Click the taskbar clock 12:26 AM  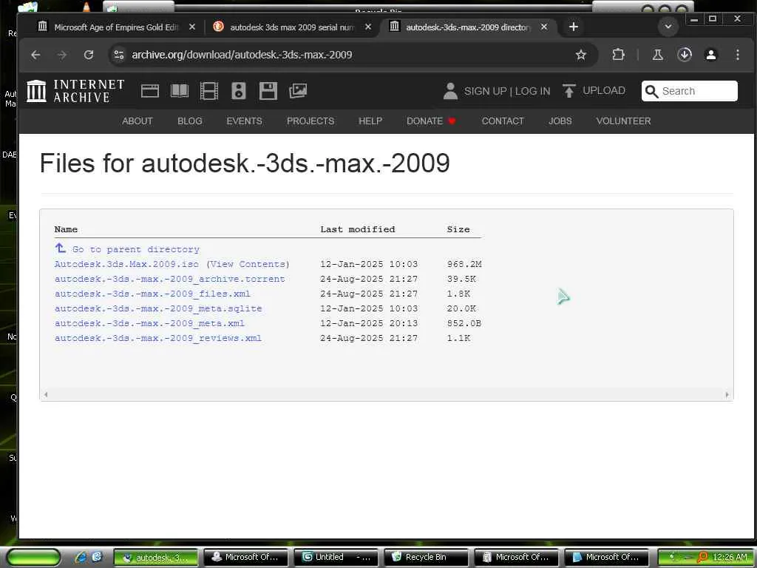(x=730, y=558)
